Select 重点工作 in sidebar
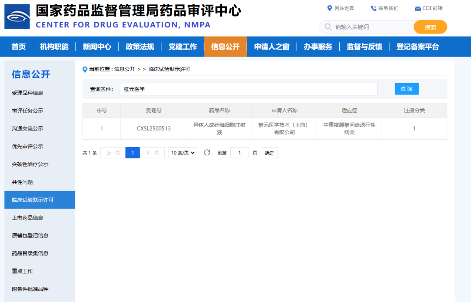The image size is (471, 302). pyautogui.click(x=40, y=271)
